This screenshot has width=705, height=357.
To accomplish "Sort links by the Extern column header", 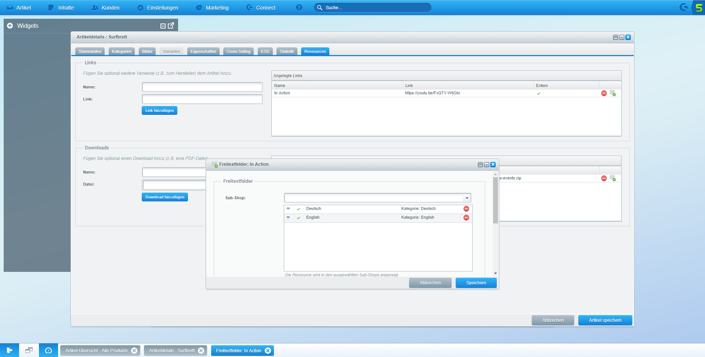I will [x=566, y=85].
